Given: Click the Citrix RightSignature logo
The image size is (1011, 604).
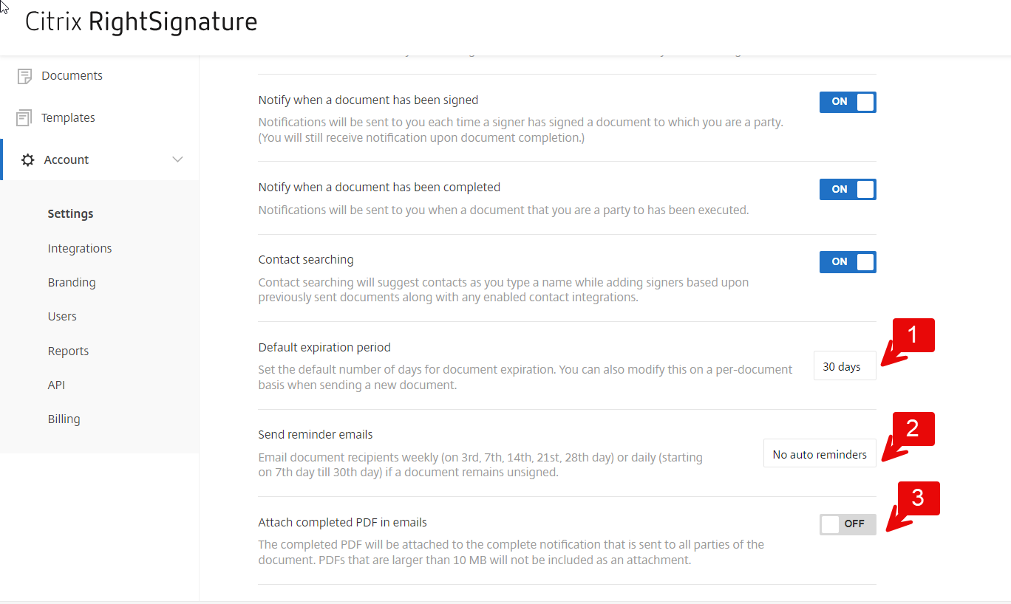Looking at the screenshot, I should click(x=140, y=22).
